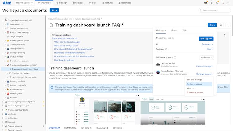The height and width of the screenshot is (131, 233).
Task: Click the dashboard screenshot image on left
Action: click(x=107, y=109)
